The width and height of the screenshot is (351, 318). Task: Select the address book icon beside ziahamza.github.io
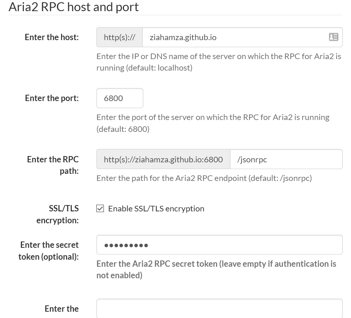pos(334,37)
